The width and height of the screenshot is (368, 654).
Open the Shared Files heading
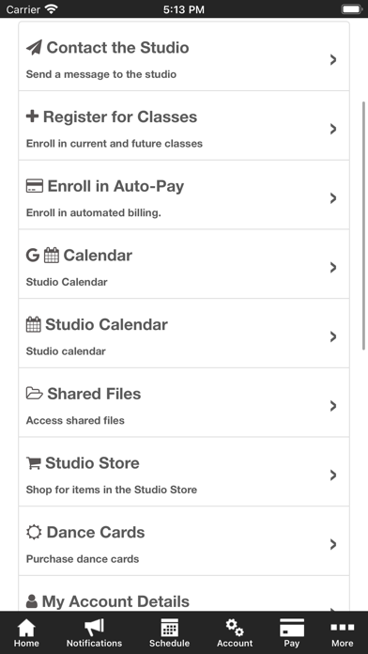94,394
